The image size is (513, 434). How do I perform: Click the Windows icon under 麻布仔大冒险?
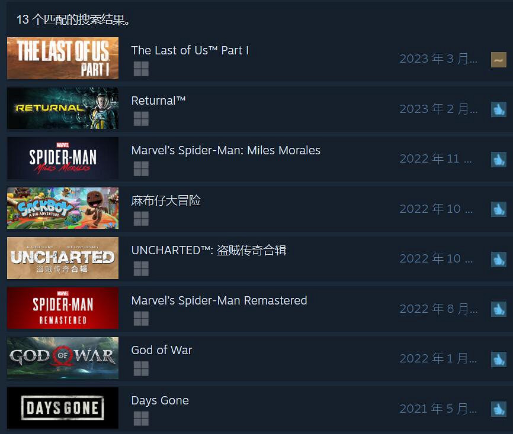[141, 218]
